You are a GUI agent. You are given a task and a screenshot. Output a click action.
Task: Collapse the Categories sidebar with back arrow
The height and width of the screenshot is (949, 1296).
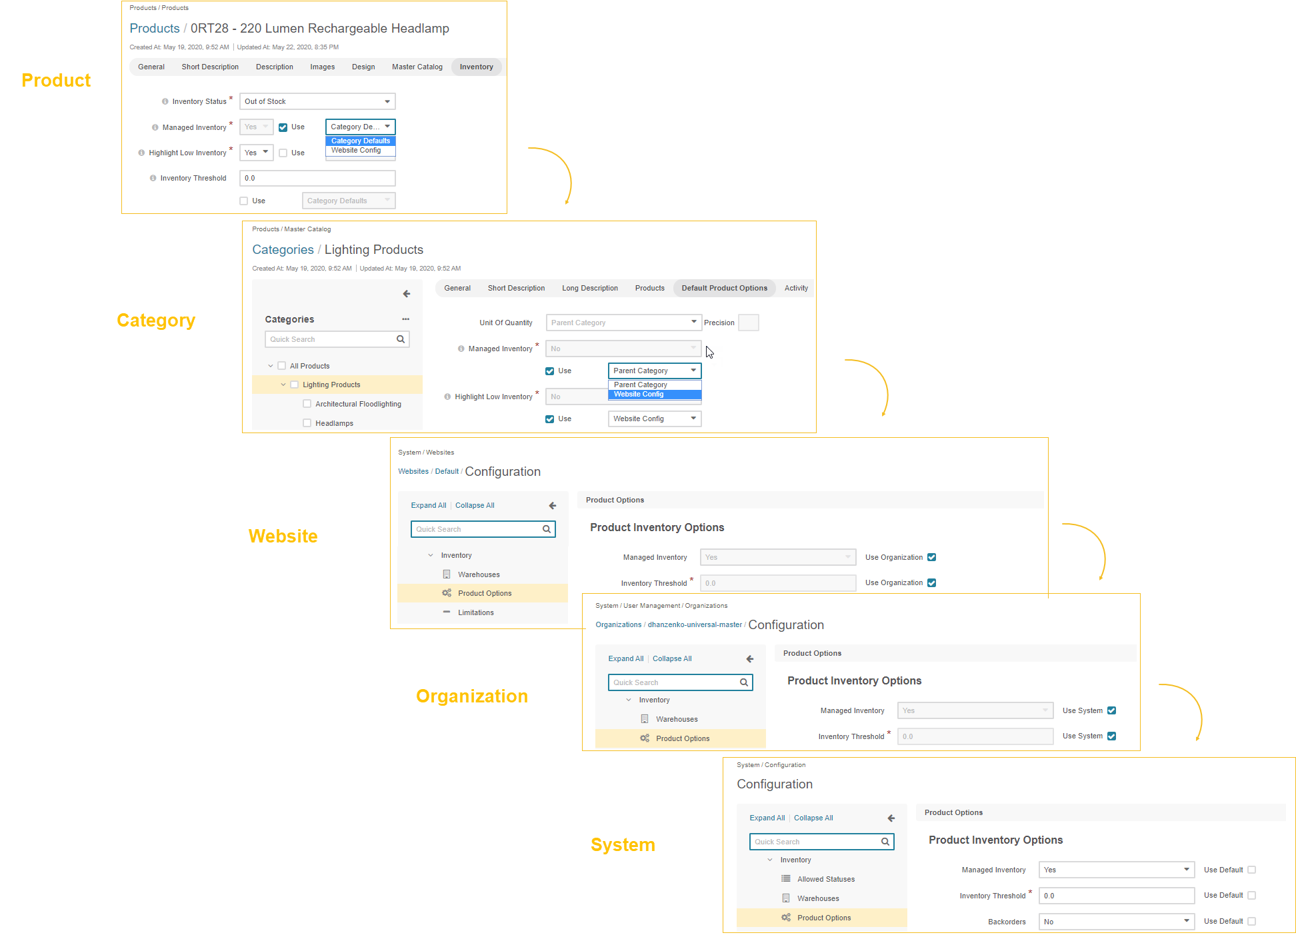pos(407,294)
